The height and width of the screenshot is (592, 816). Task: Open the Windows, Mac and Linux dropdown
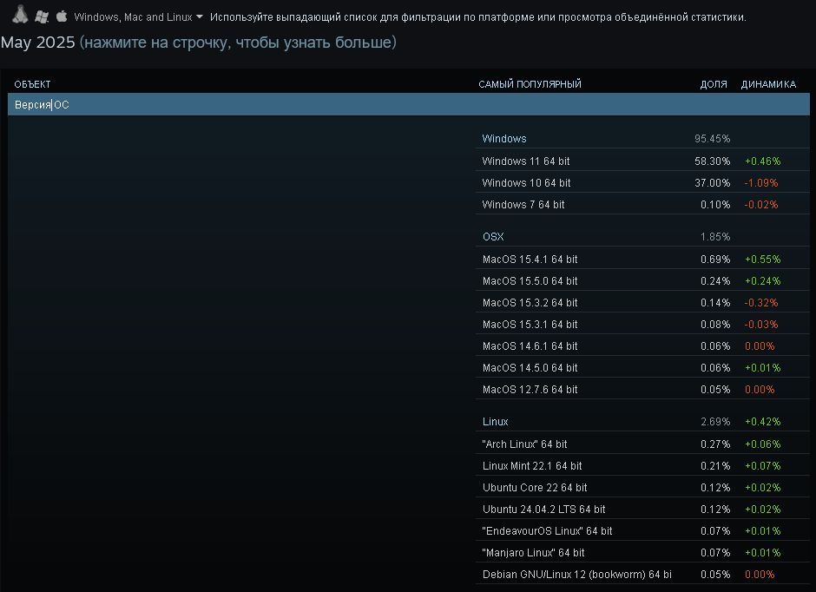pos(138,17)
